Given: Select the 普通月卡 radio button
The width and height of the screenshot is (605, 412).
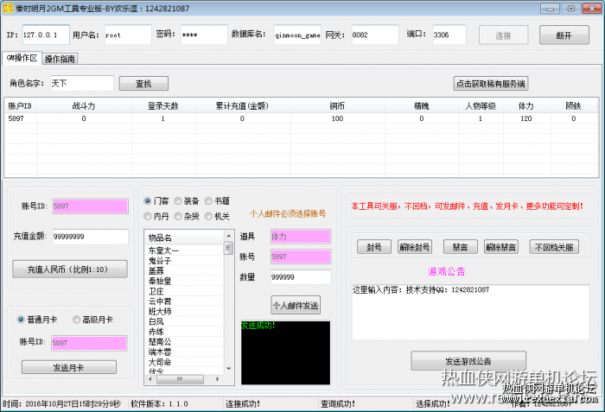Looking at the screenshot, I should (x=37, y=320).
